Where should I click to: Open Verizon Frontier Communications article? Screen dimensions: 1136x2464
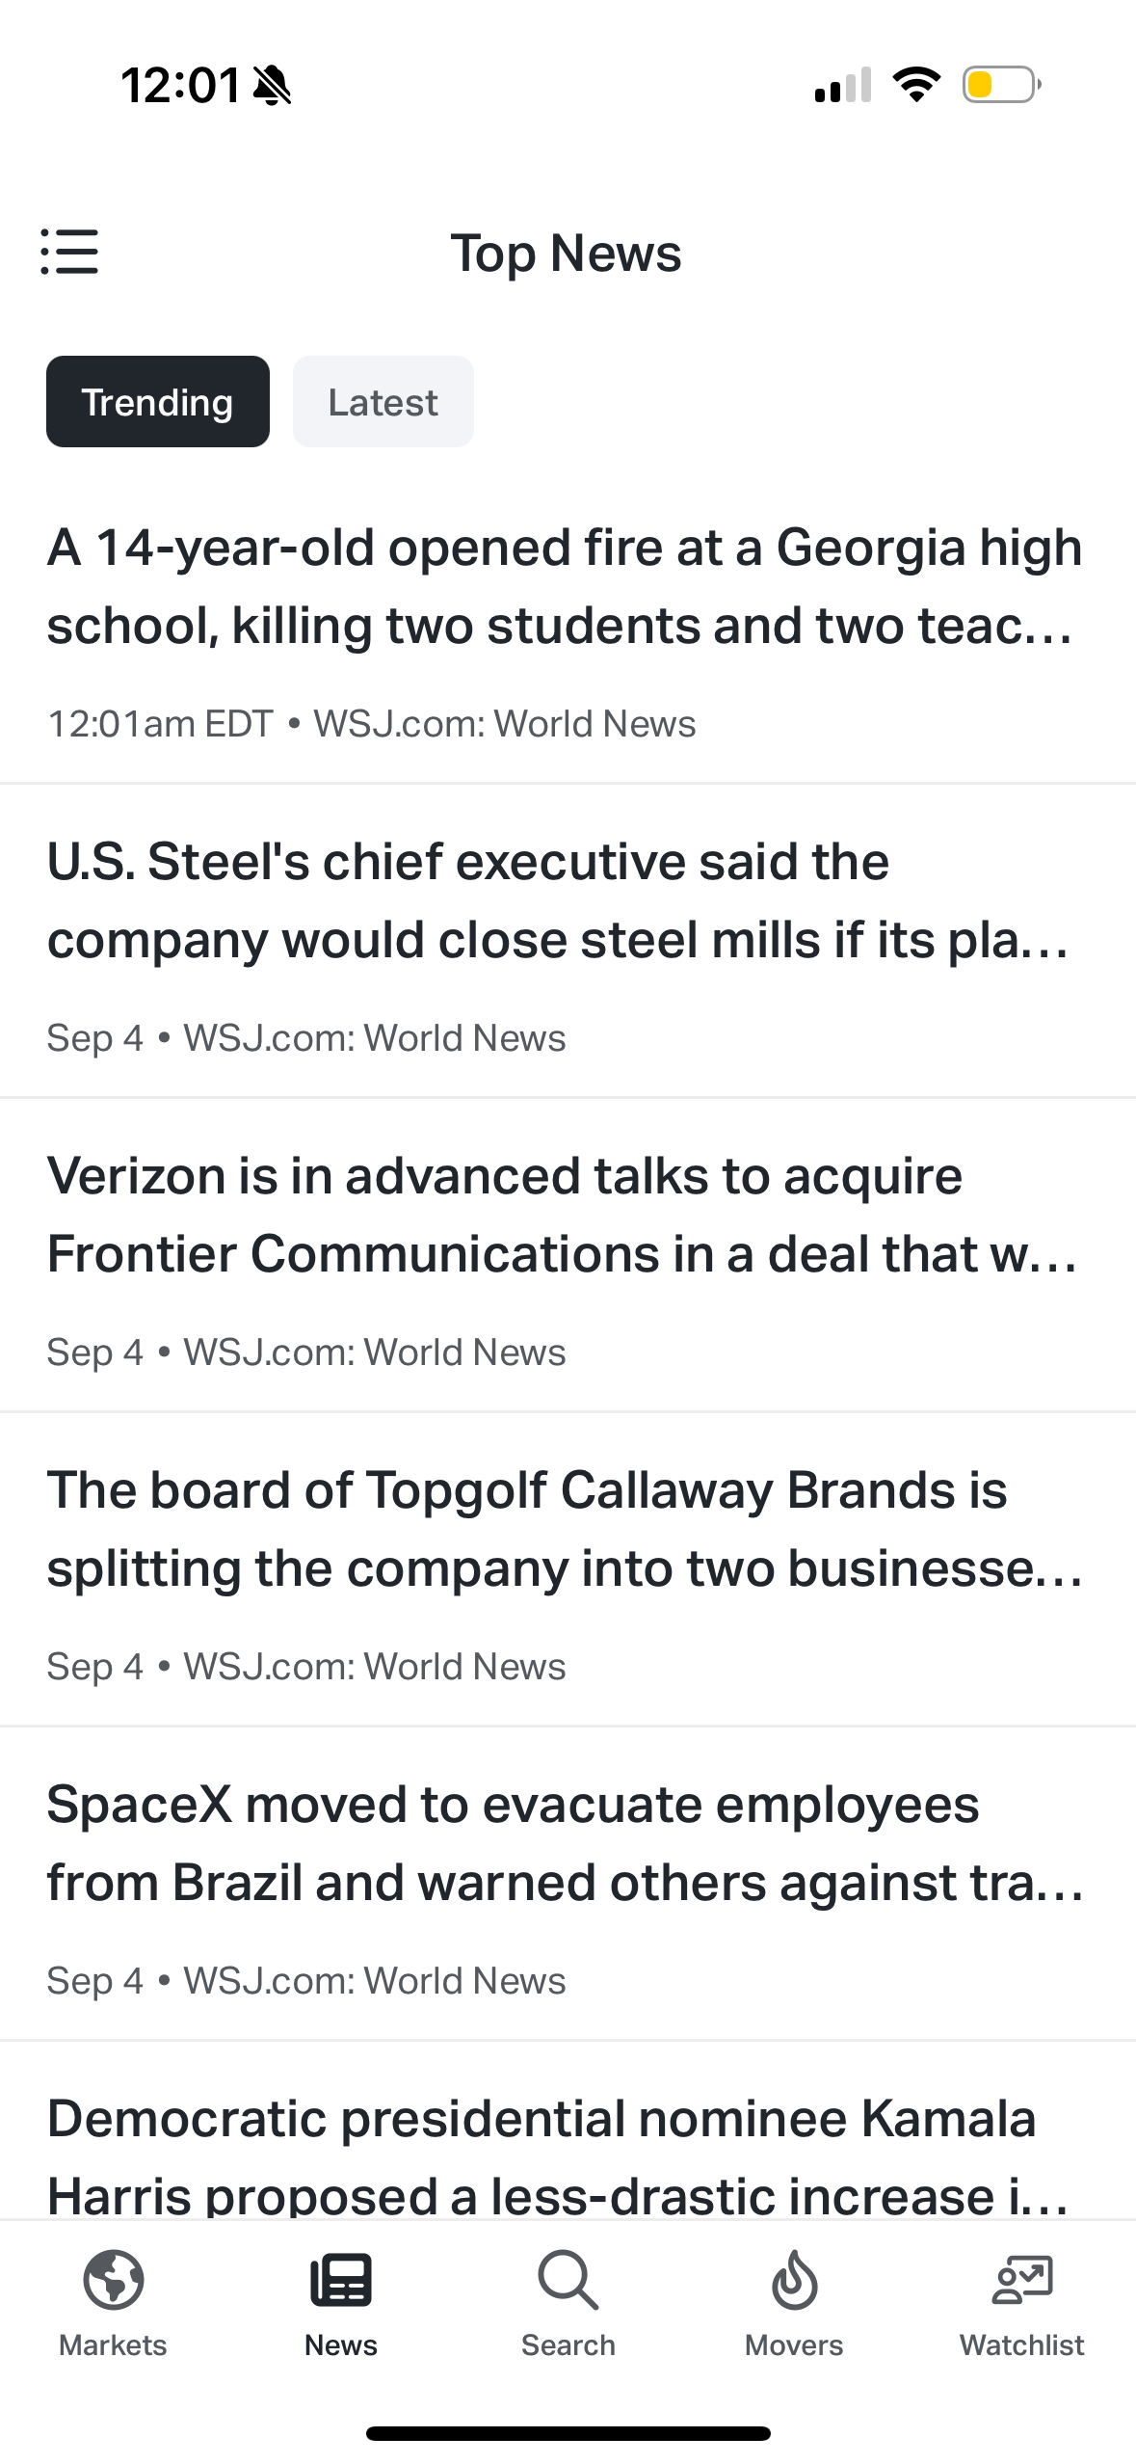(x=561, y=1215)
